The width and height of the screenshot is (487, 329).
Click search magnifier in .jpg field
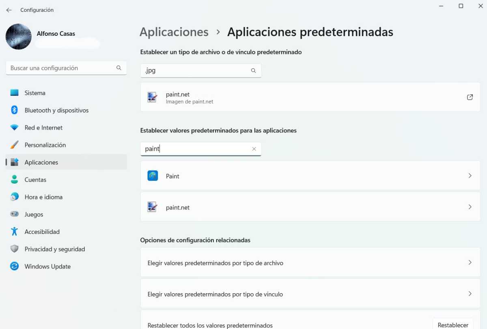[x=254, y=71]
